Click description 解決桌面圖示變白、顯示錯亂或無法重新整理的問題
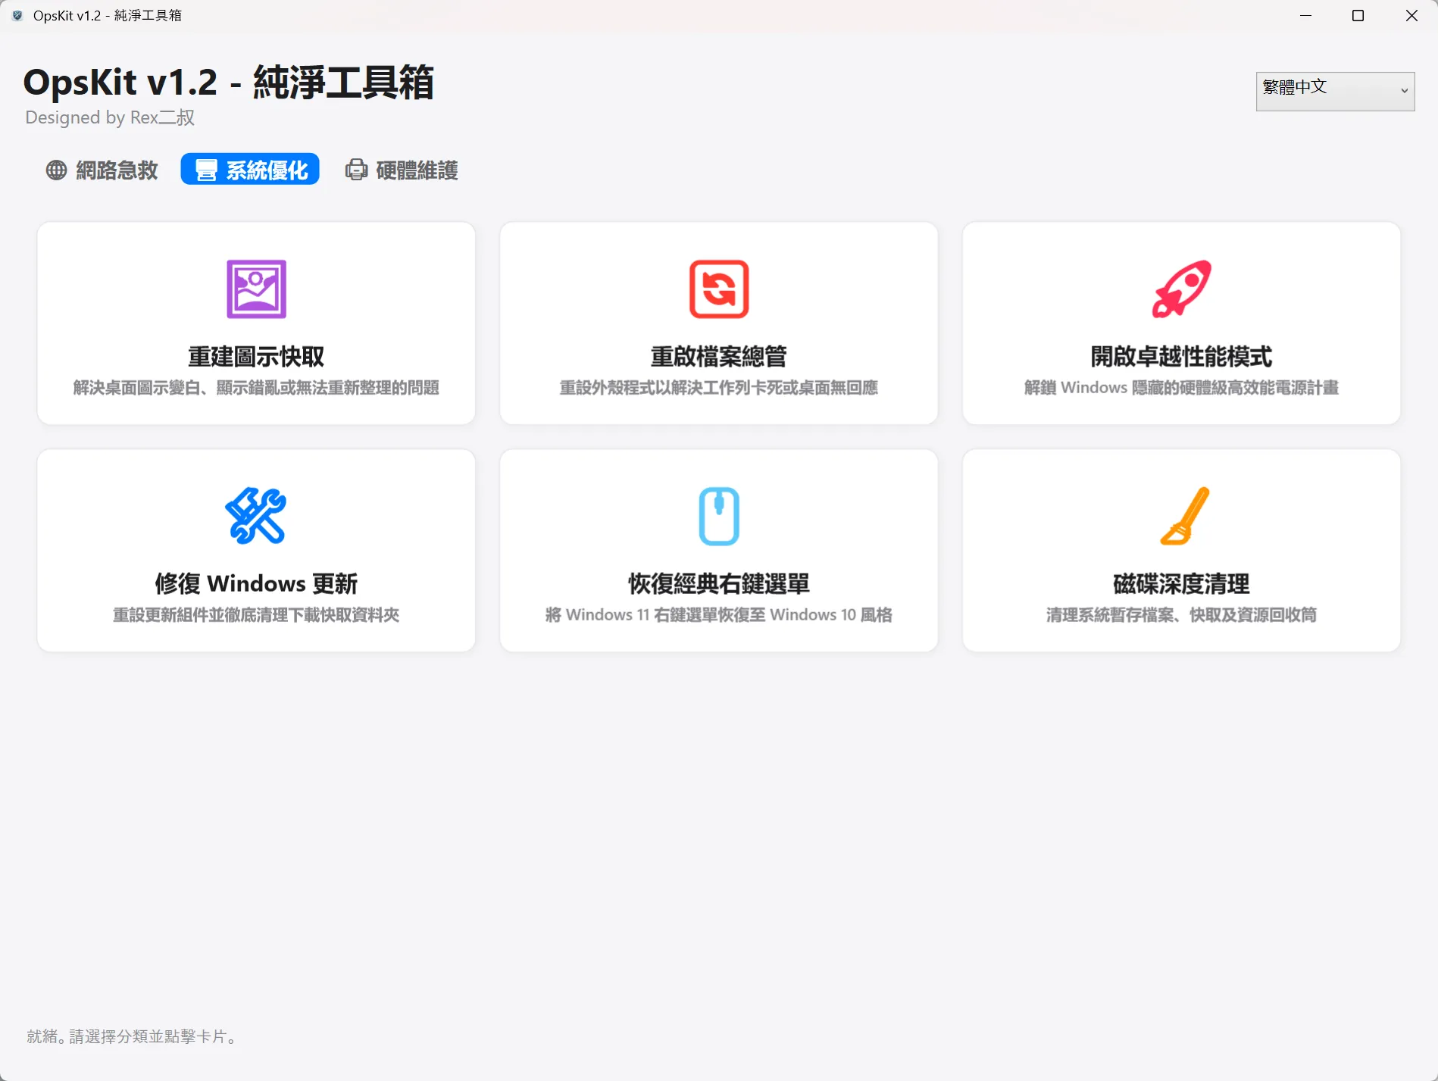 pyautogui.click(x=256, y=388)
